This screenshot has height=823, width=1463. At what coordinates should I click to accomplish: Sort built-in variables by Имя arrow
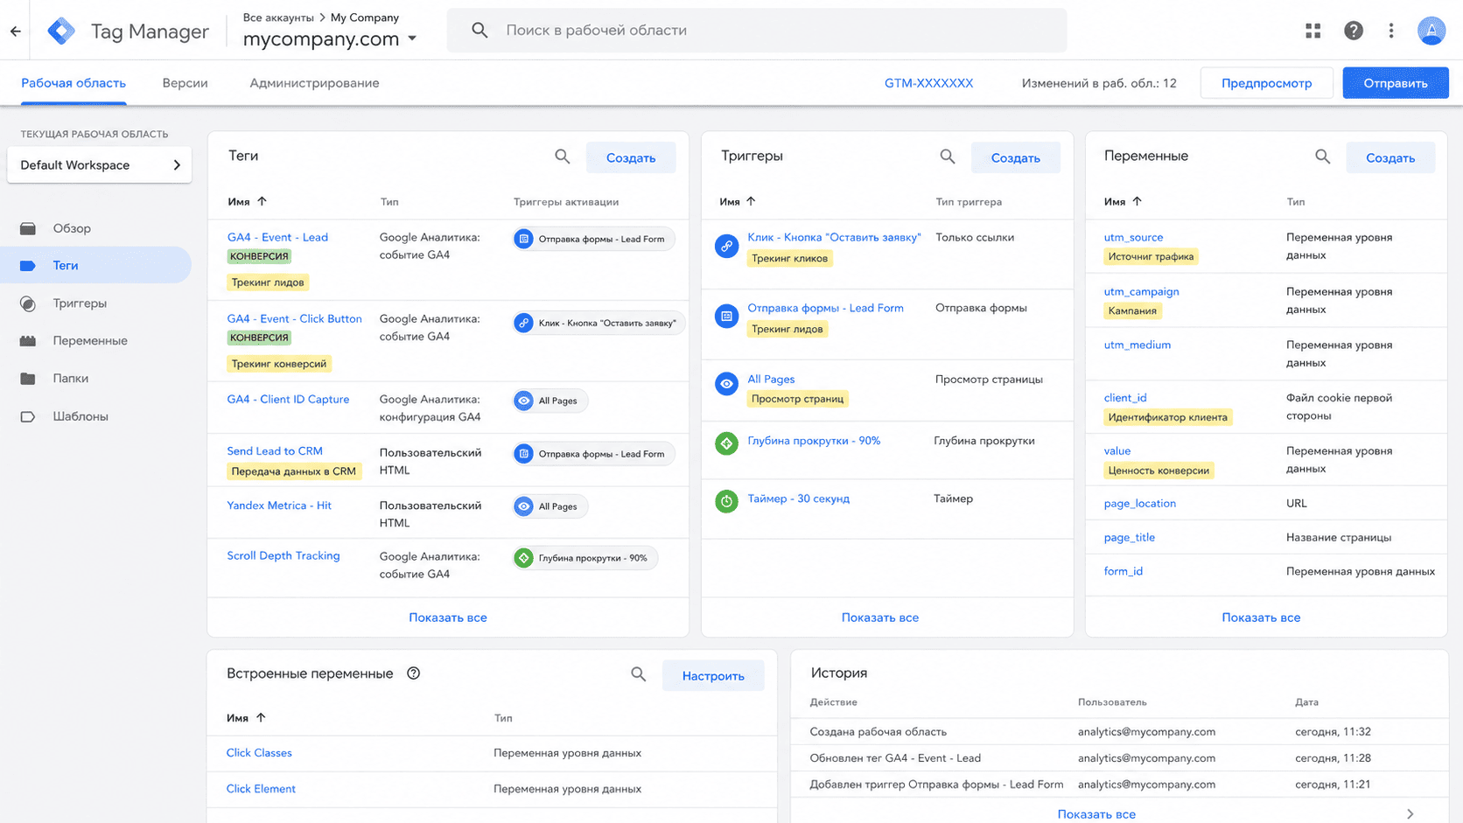[x=261, y=717]
